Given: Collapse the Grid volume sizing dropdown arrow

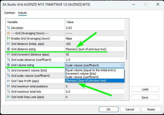Looking at the screenshot, I should pyautogui.click(x=122, y=65).
